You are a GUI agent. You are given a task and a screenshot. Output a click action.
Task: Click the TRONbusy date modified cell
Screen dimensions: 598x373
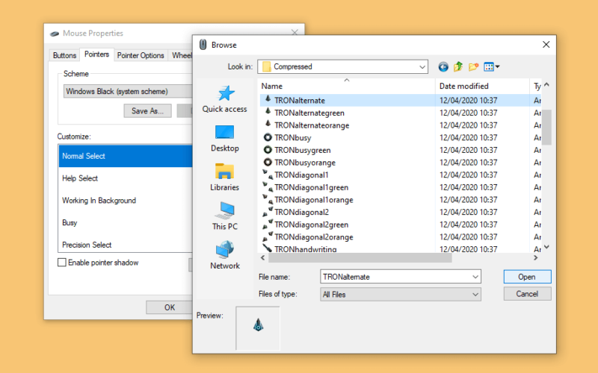coord(469,138)
